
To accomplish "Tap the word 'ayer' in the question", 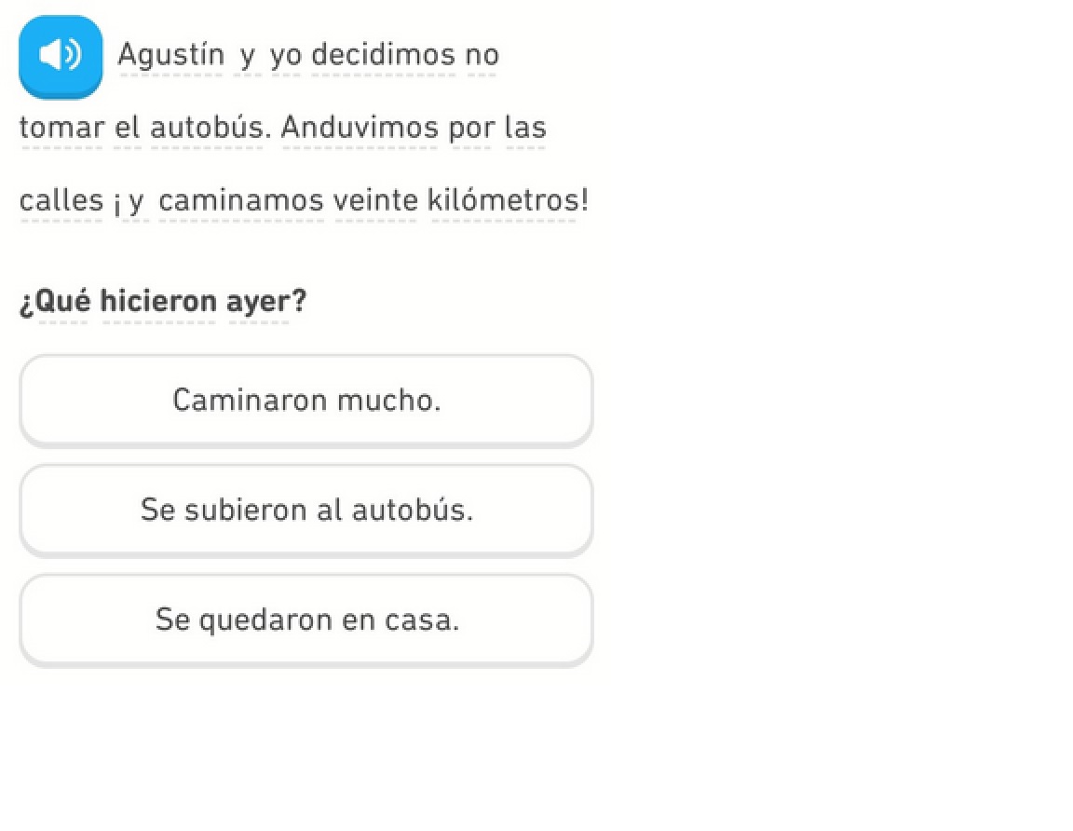I will (x=257, y=303).
